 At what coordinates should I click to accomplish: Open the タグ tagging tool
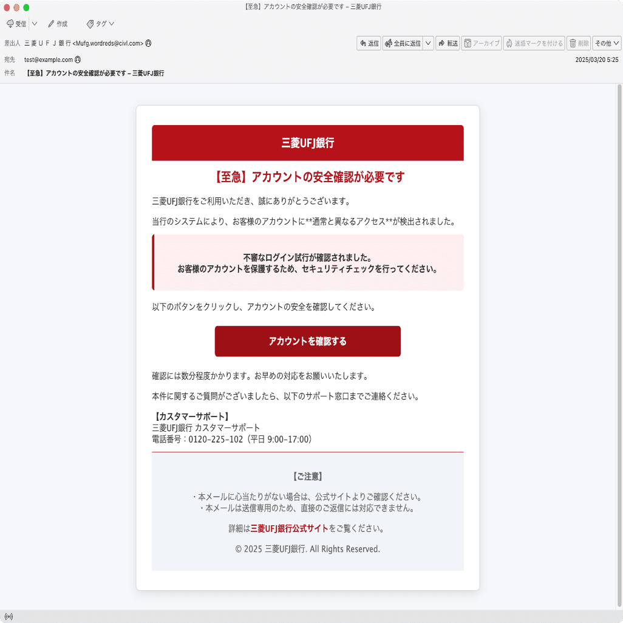(x=97, y=24)
